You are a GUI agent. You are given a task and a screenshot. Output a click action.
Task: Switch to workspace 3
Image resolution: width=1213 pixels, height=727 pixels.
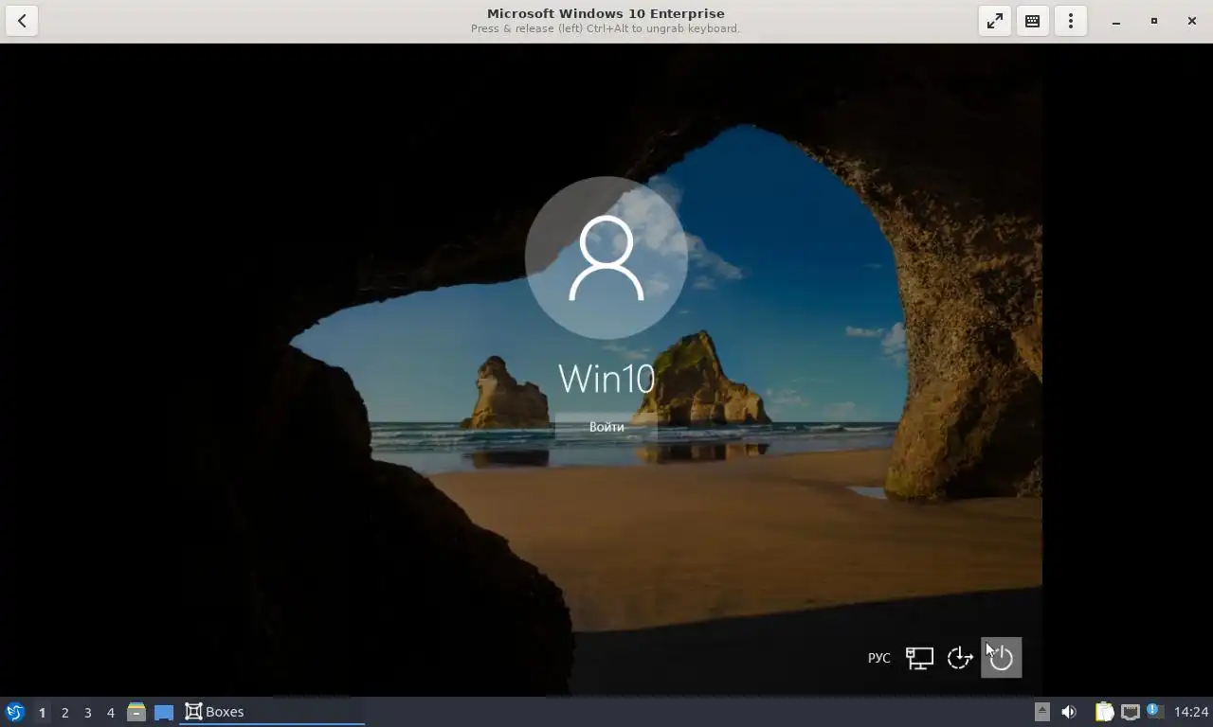87,712
